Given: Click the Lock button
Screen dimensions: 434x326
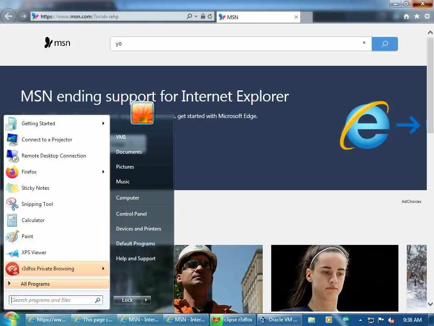Looking at the screenshot, I should click(x=127, y=300).
